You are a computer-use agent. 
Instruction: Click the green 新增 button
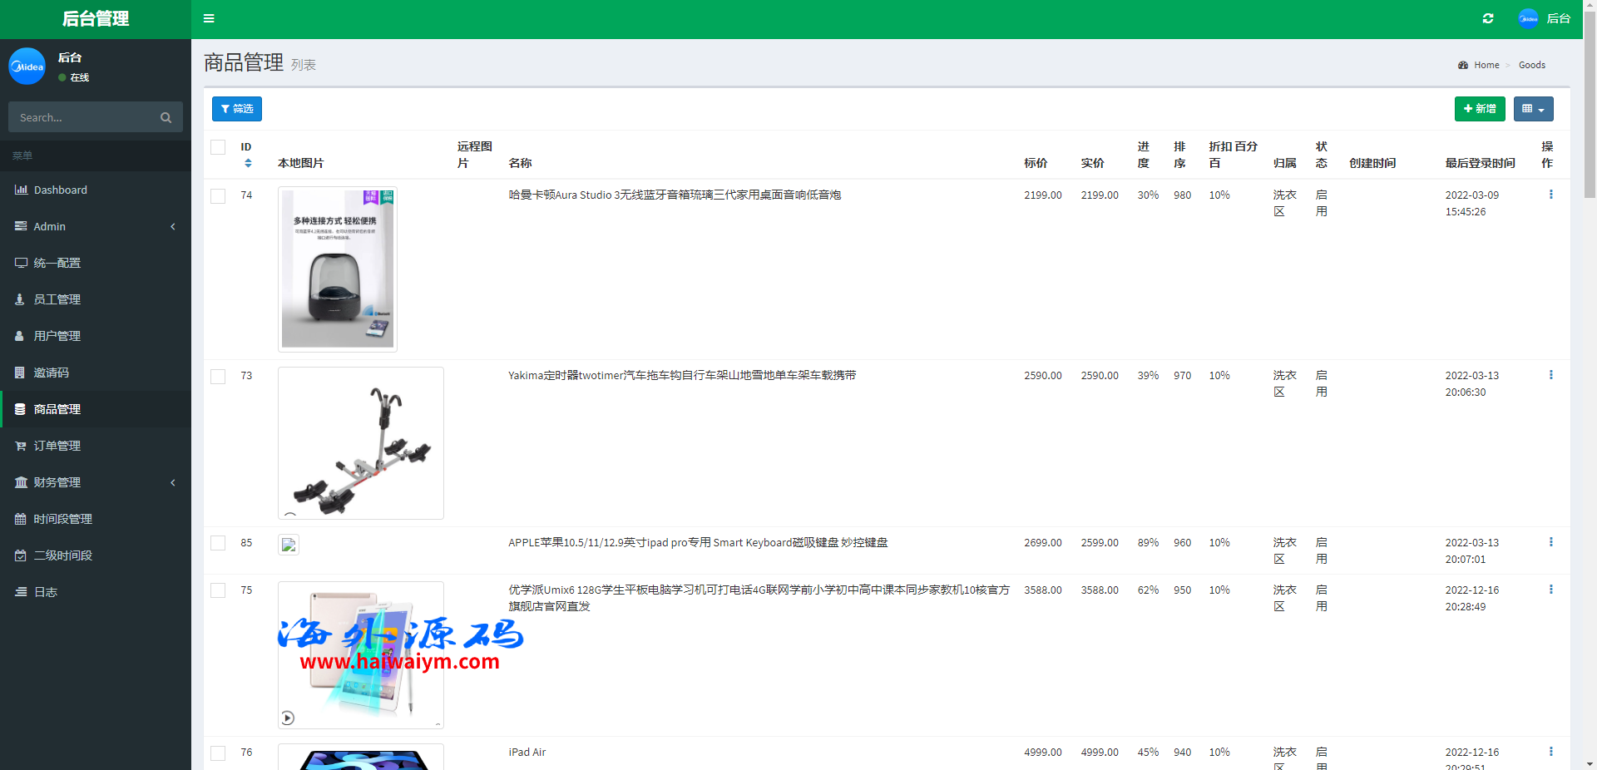pos(1479,109)
